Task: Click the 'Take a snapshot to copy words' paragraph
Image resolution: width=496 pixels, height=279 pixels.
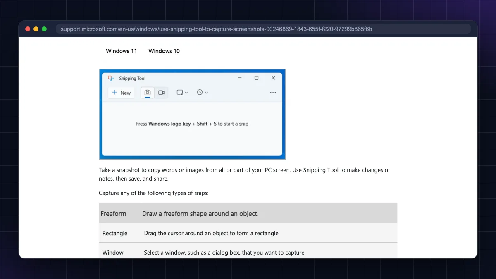Action: tap(244, 174)
